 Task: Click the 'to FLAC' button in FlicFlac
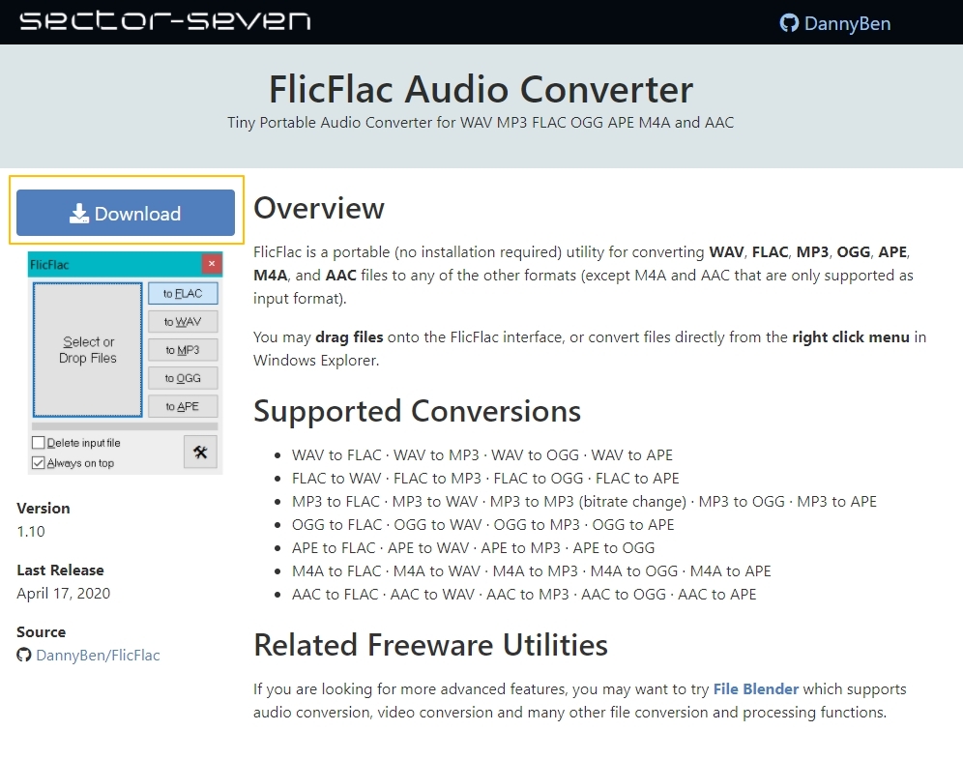pyautogui.click(x=183, y=294)
